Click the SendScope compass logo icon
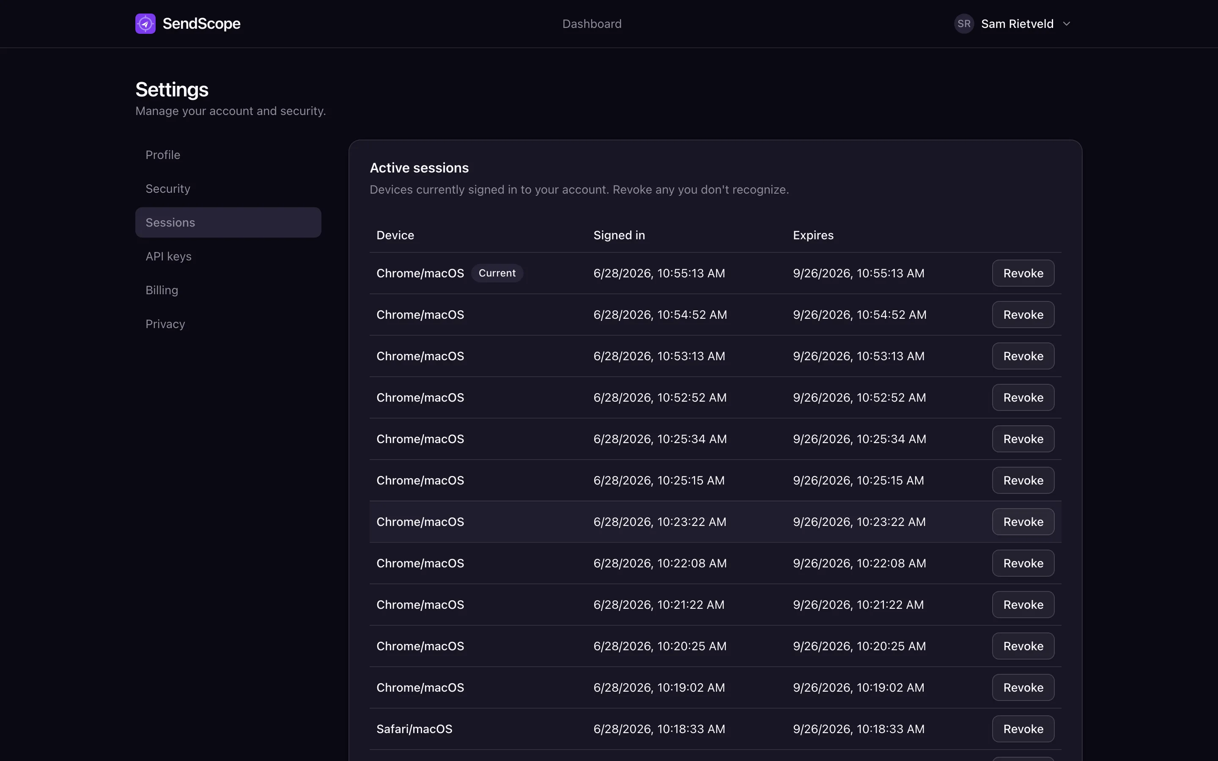The width and height of the screenshot is (1218, 761). tap(145, 24)
